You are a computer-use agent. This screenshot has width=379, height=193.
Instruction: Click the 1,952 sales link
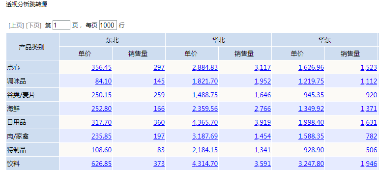pos(262,81)
